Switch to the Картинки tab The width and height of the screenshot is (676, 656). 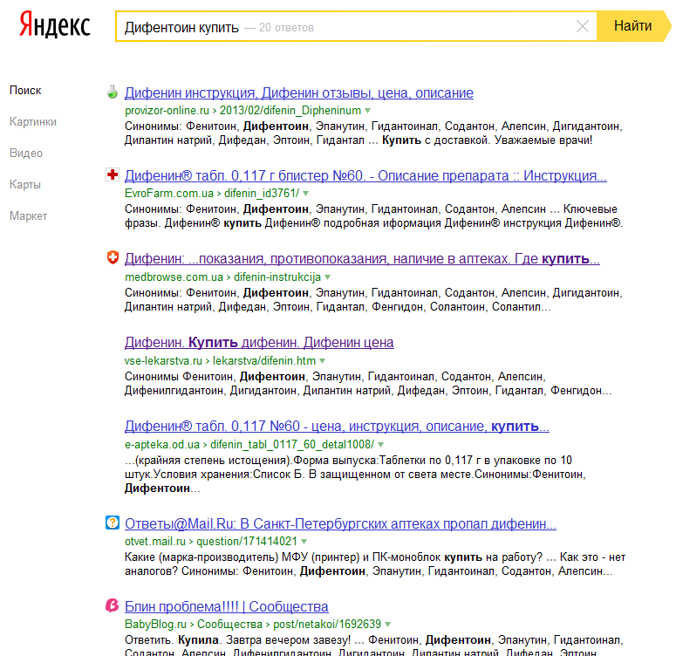(33, 122)
